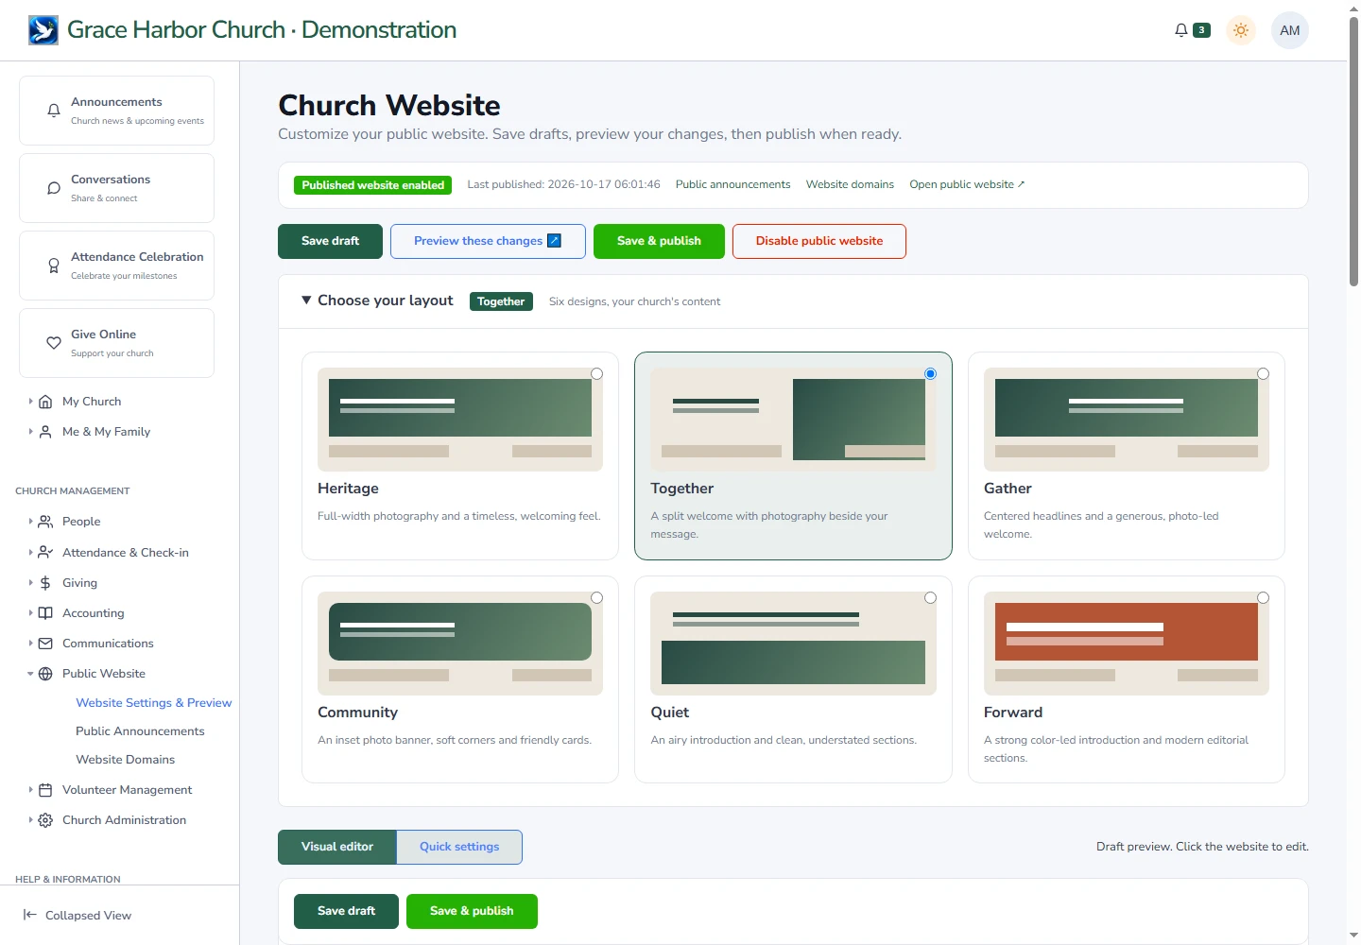Select the Heritage layout radio button
This screenshot has height=945, width=1361.
click(x=596, y=374)
